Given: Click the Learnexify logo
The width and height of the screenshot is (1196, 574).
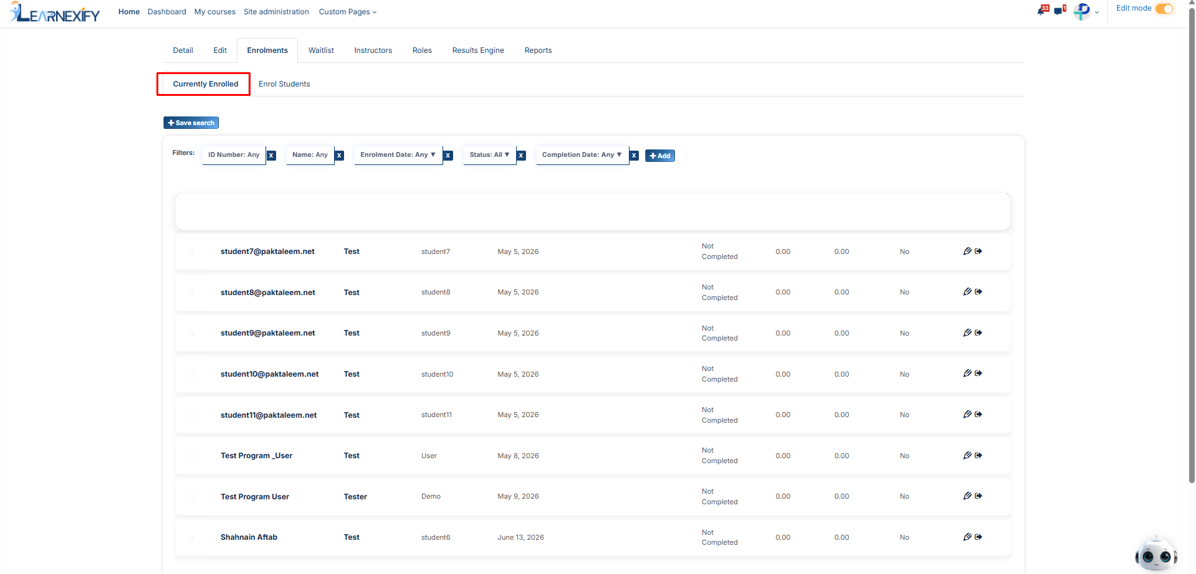Looking at the screenshot, I should (55, 12).
